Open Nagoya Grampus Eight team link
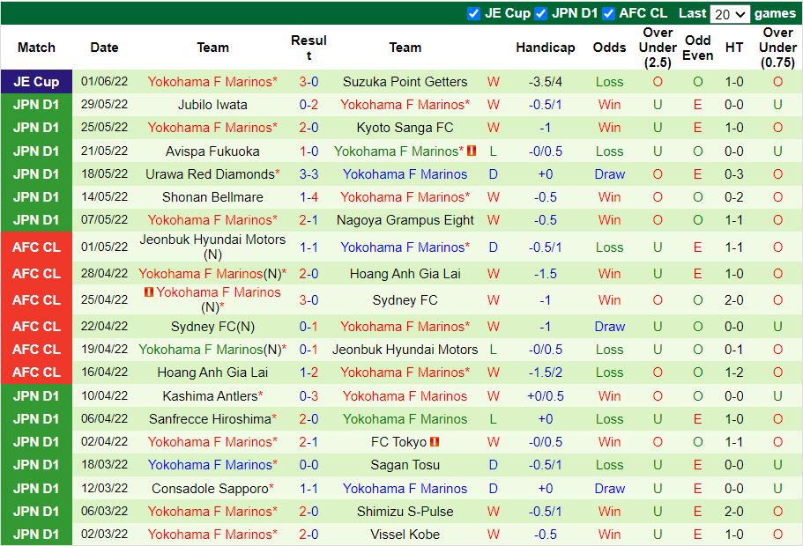The image size is (803, 546). point(405,220)
